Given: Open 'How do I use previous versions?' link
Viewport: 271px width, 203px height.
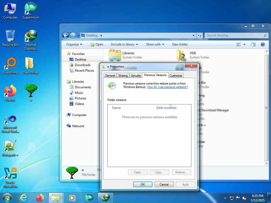Looking at the screenshot, I should 168,87.
